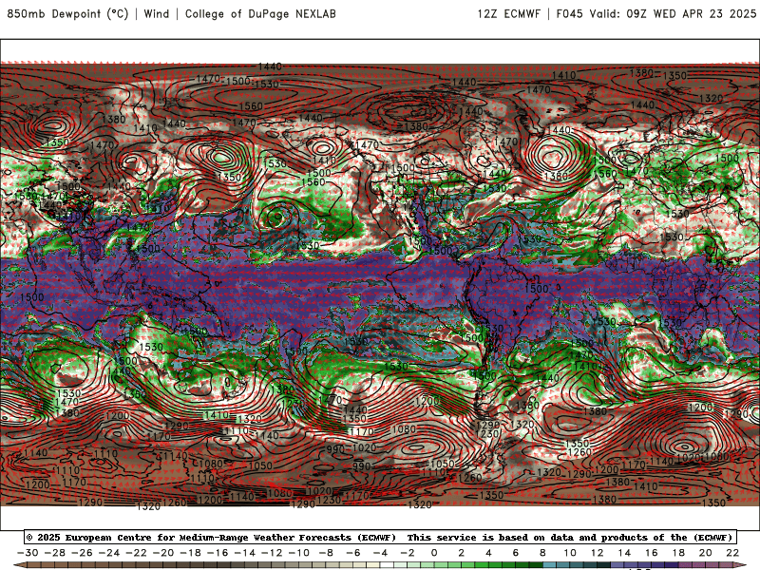Click the -30 color scale label

click(x=28, y=553)
